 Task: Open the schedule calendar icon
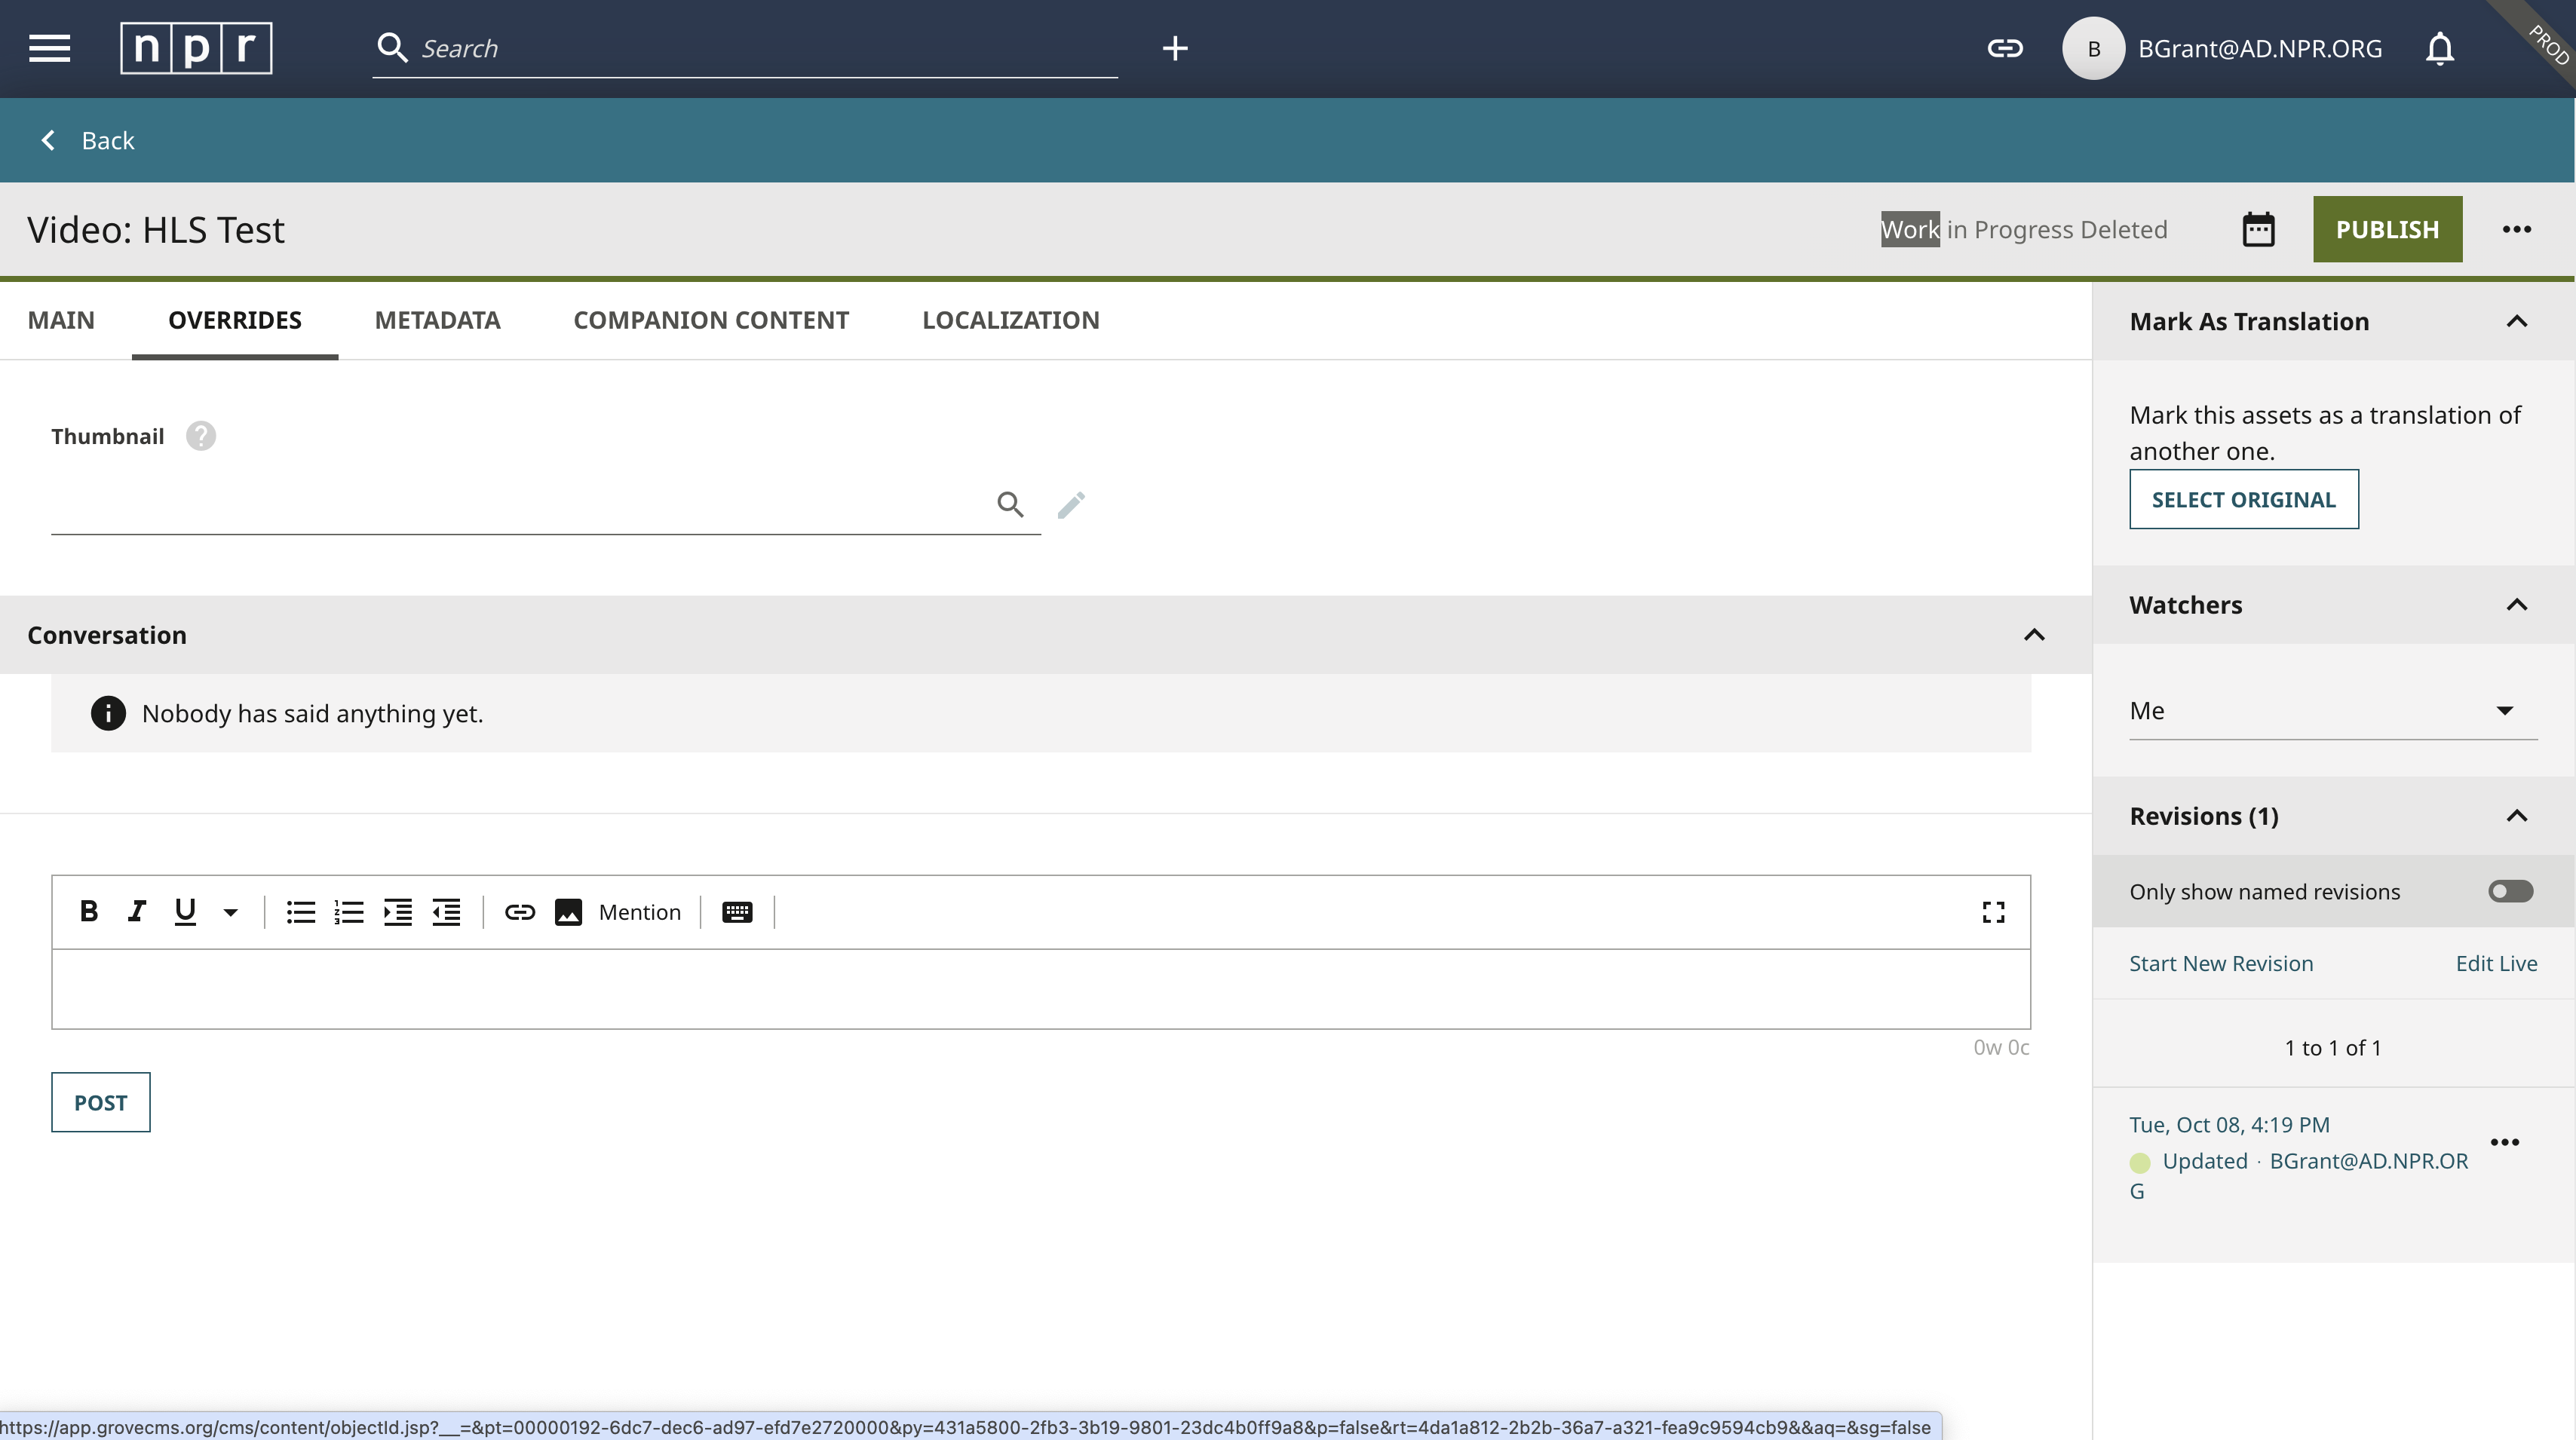2258,229
